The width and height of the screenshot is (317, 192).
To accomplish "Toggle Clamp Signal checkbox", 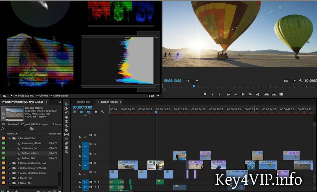I will 51,96.
